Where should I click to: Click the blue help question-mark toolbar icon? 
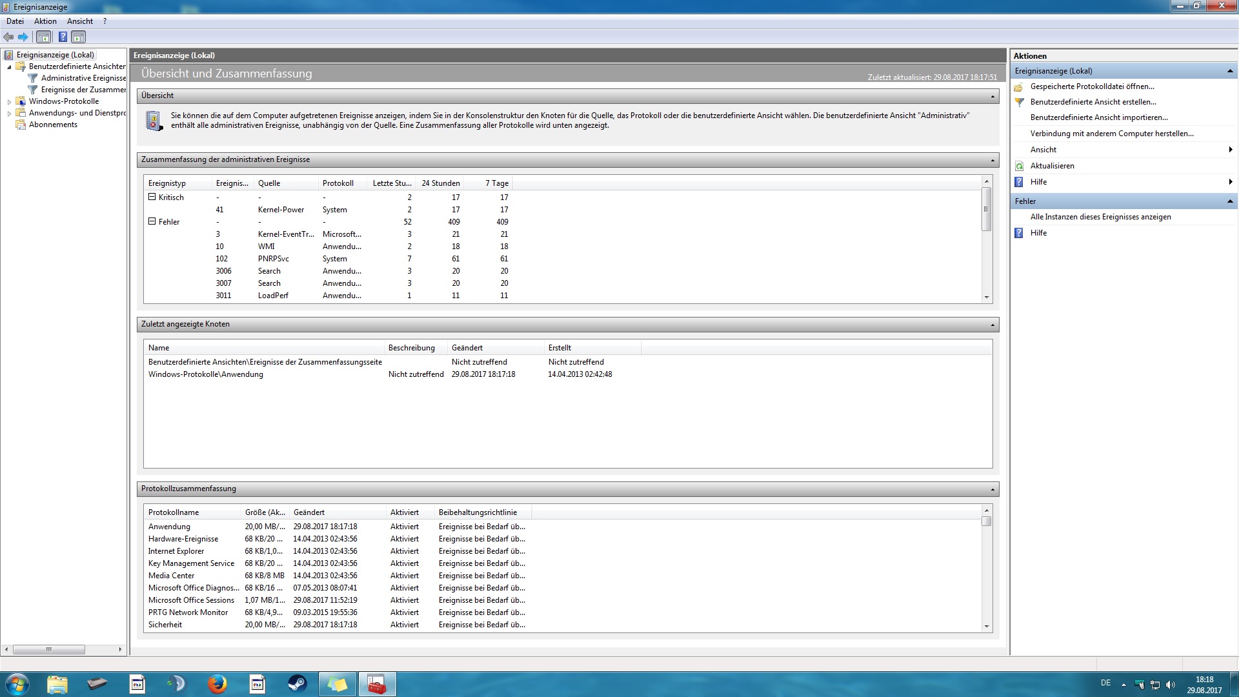coord(63,37)
